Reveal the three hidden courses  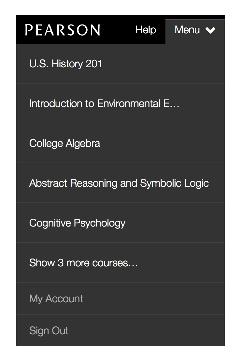point(83,263)
